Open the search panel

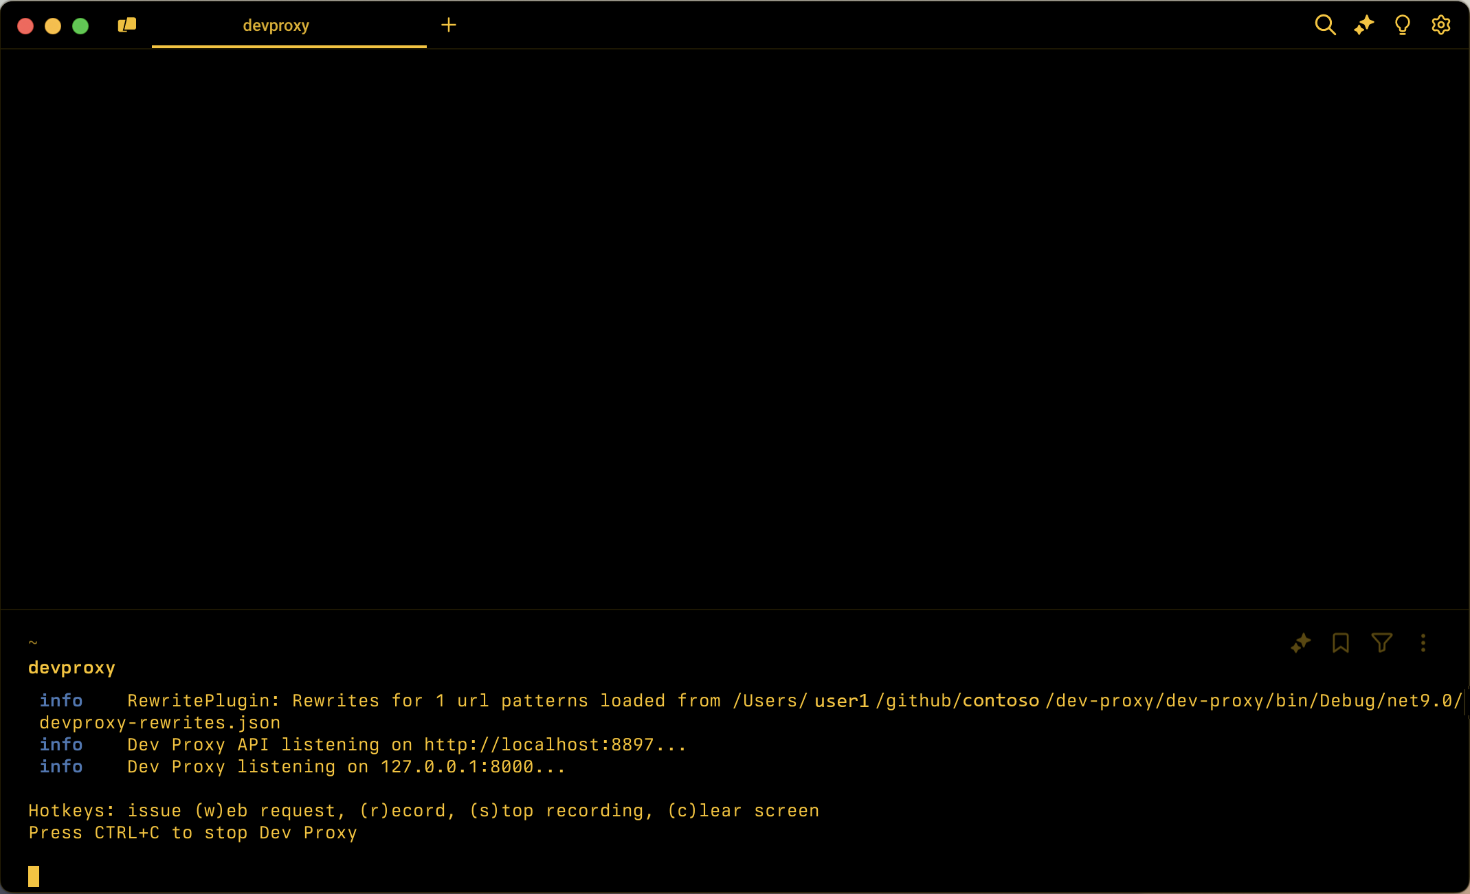pyautogui.click(x=1326, y=25)
